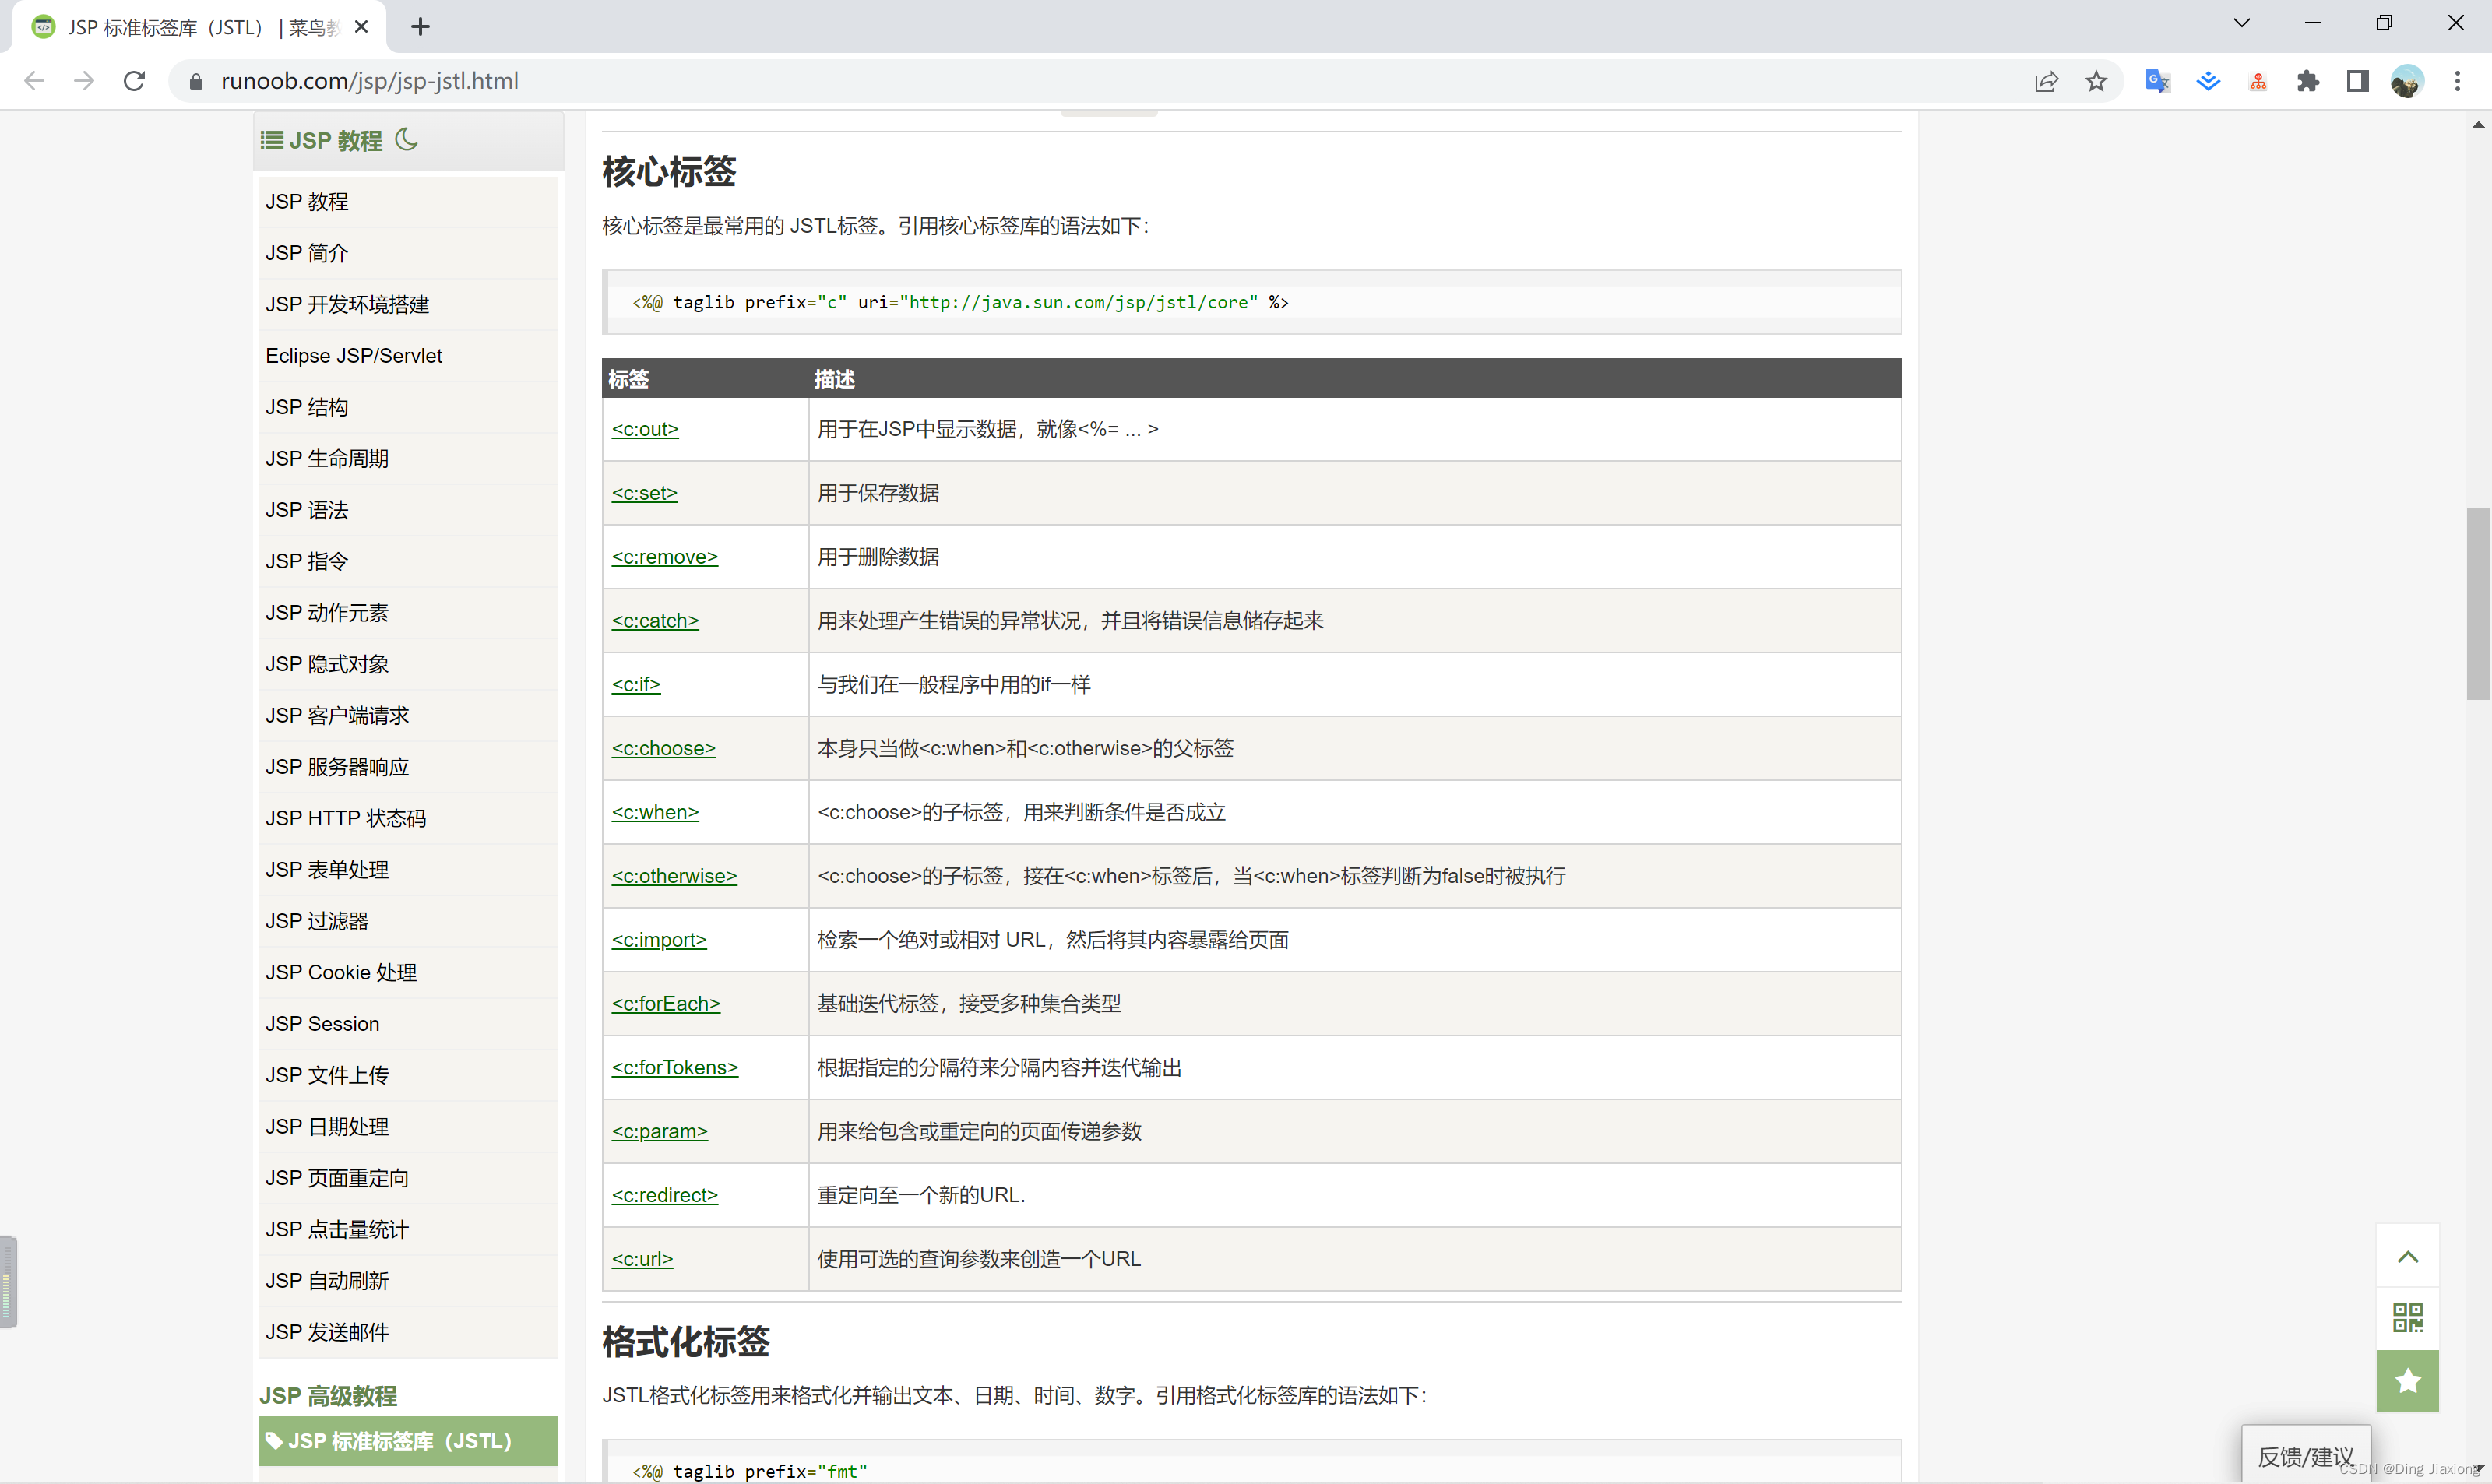Screen dimensions: 2492x1484
Task: Open the Extensions puzzle icon
Action: click(x=2308, y=81)
